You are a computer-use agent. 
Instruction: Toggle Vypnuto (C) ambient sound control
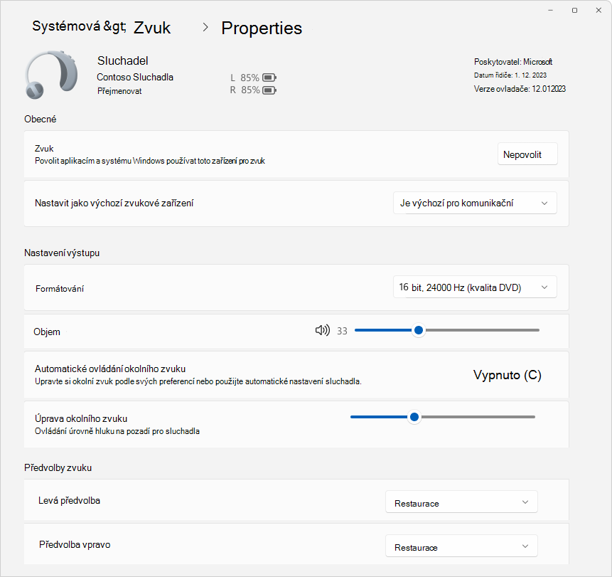(x=507, y=375)
